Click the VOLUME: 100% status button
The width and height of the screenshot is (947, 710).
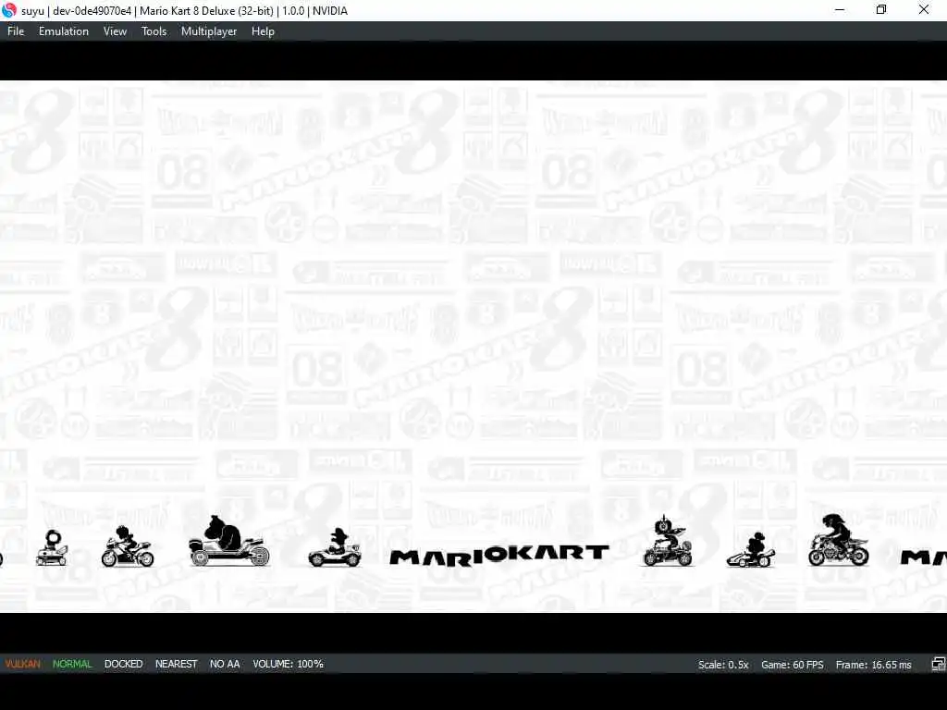point(289,664)
